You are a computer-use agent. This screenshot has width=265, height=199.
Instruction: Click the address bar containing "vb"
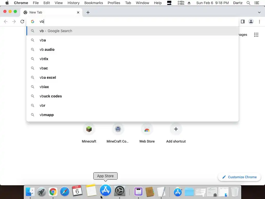click(132, 22)
